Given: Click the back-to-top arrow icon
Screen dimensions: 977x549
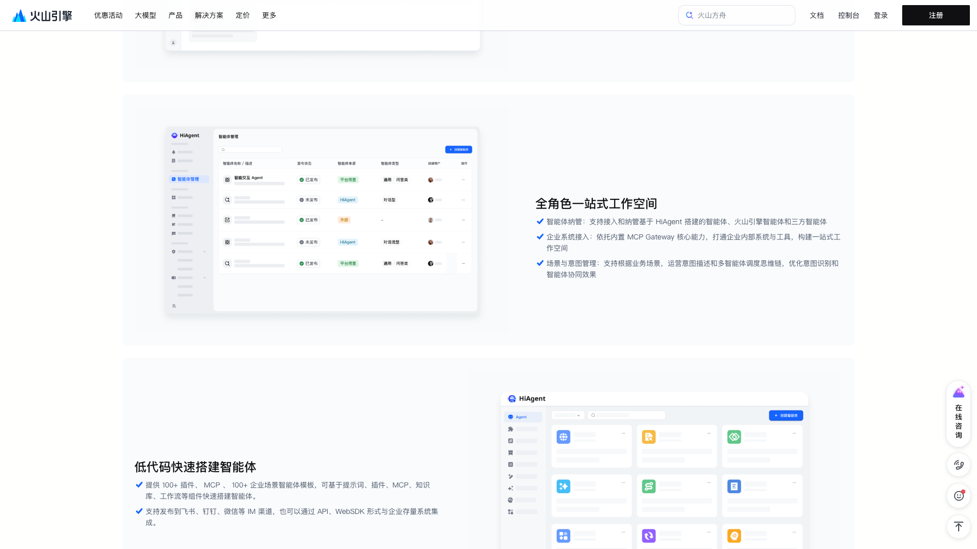Looking at the screenshot, I should pos(959,527).
